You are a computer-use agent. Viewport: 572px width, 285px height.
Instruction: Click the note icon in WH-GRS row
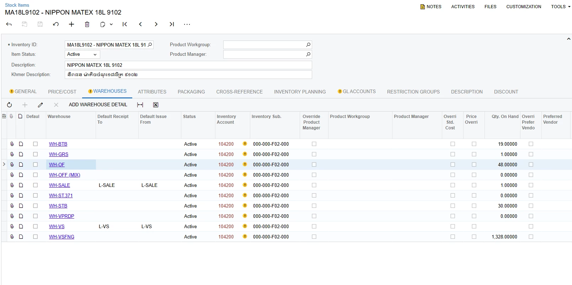(x=21, y=154)
